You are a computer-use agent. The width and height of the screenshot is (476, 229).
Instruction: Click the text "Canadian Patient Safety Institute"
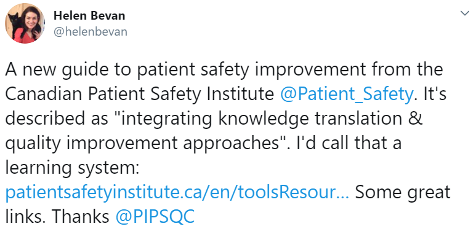(140, 95)
